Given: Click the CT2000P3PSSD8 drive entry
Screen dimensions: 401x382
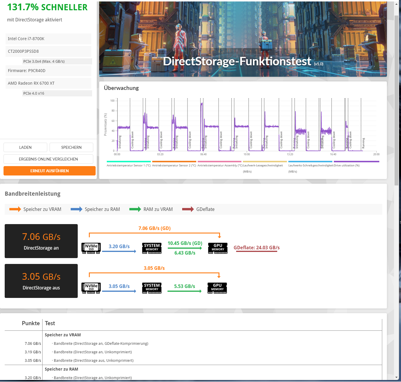Looking at the screenshot, I should coord(48,51).
